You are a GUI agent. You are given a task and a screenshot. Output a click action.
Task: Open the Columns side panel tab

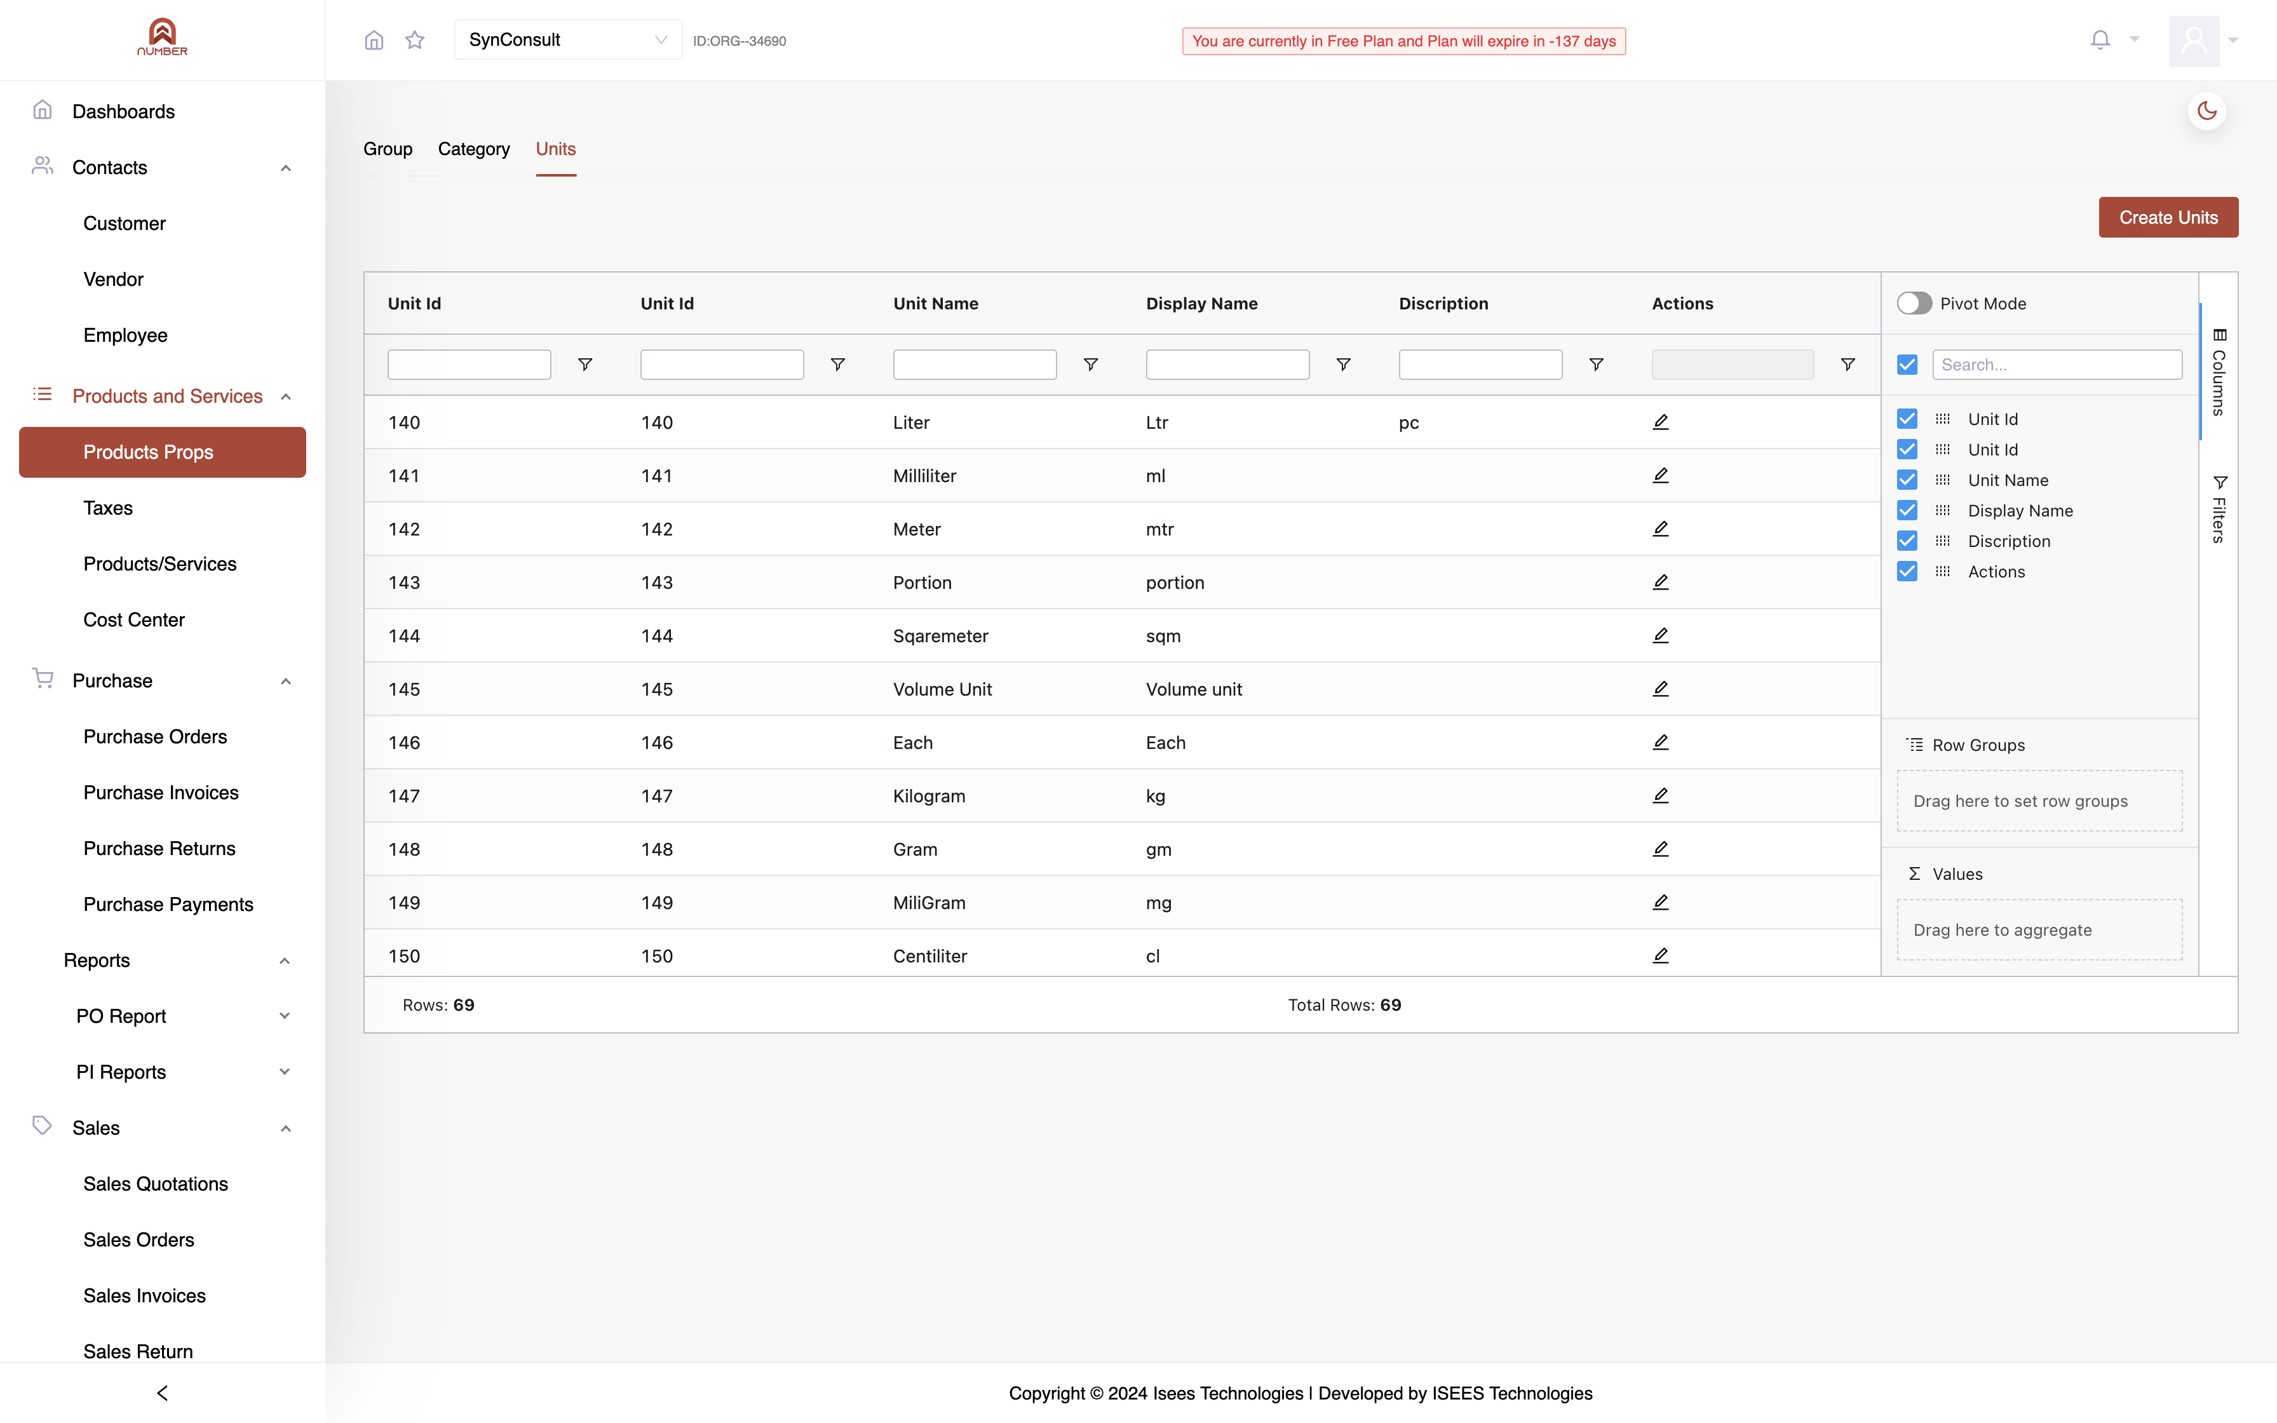click(x=2219, y=373)
